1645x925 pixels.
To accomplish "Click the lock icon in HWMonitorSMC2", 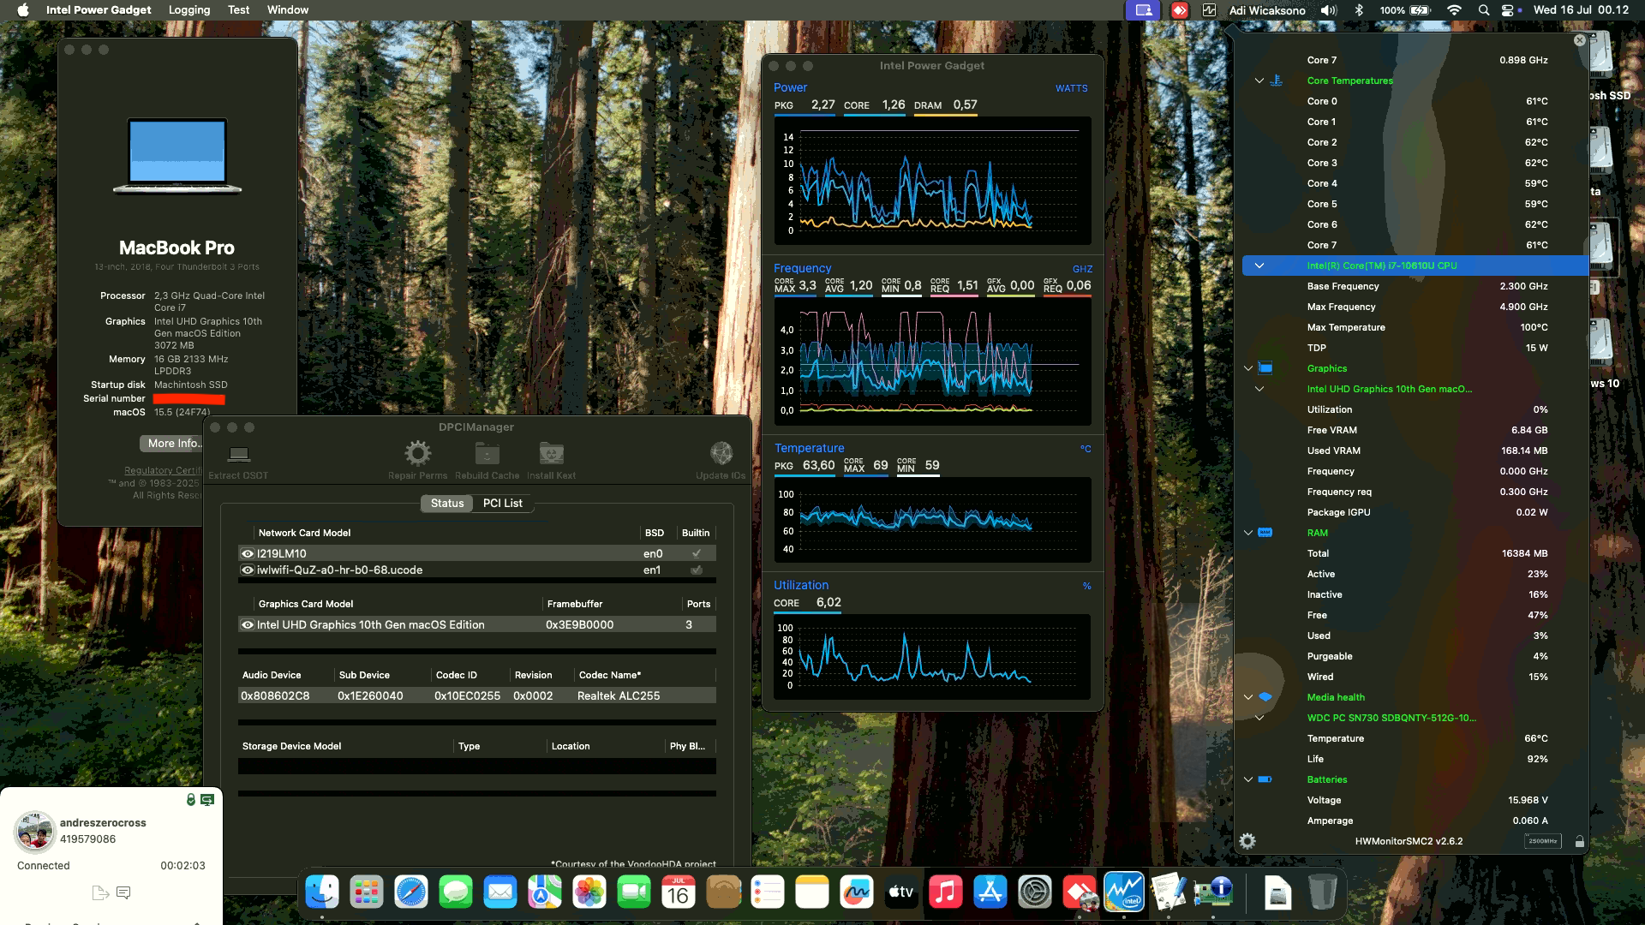I will 1581,841.
